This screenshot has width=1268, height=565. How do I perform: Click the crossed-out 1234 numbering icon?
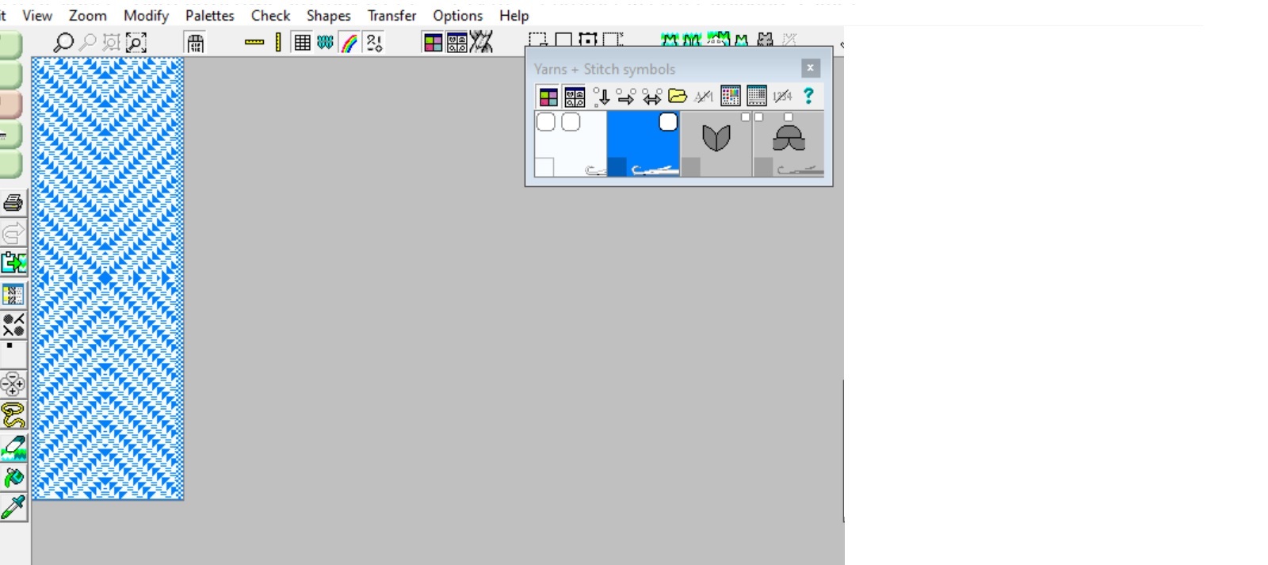tap(782, 97)
